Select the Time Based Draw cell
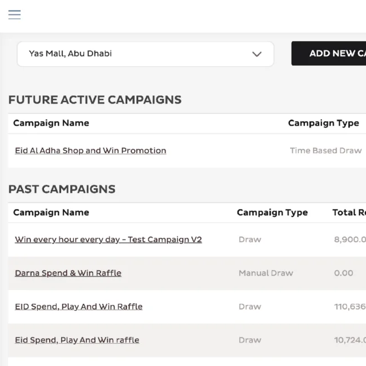Screen dimensions: 366x366 click(325, 151)
